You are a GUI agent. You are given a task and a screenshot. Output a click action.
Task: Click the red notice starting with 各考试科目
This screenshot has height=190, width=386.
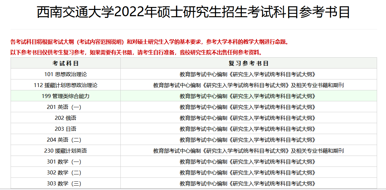click(x=150, y=42)
